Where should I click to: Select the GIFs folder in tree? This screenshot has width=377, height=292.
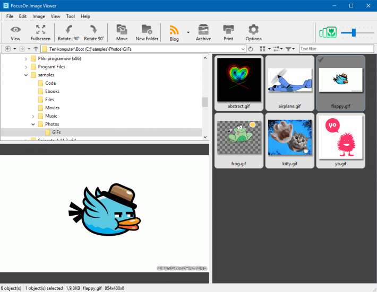(56, 132)
